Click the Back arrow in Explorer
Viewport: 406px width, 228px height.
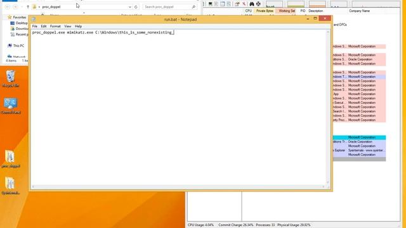(x=8, y=7)
